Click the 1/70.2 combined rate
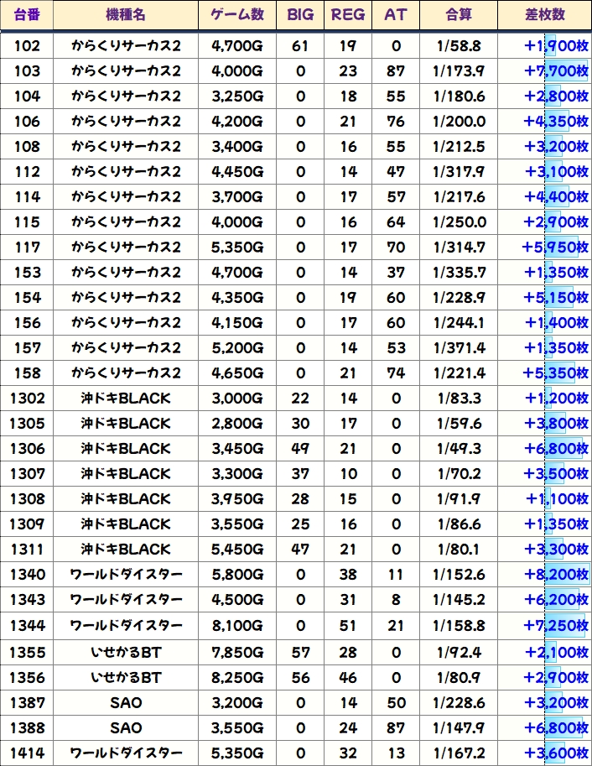 tap(459, 474)
